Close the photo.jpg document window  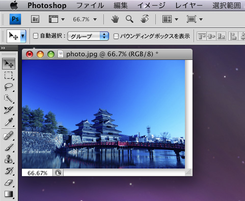click(x=30, y=54)
